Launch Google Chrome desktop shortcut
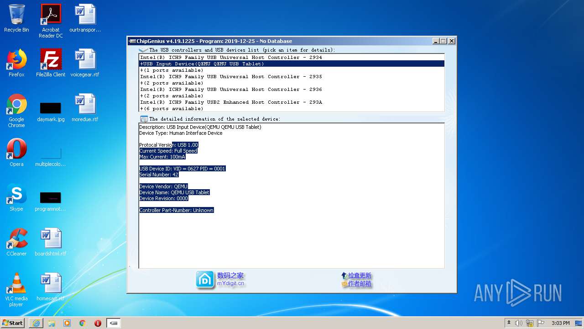The width and height of the screenshot is (584, 329). click(16, 111)
